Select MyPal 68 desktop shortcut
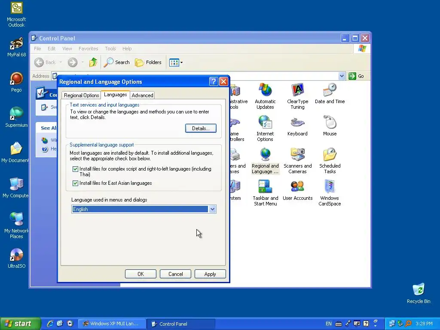This screenshot has width=440, height=330. (16, 47)
